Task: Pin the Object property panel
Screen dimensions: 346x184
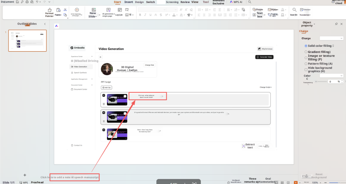Action: [336, 24]
